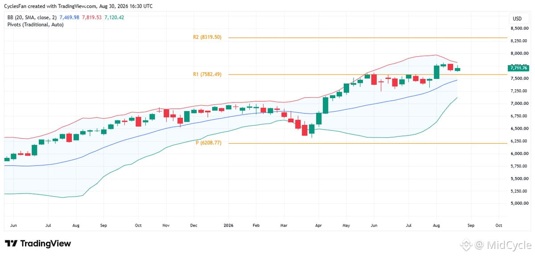Click the R1 (7582.49) pivot label
This screenshot has width=535, height=256.
tap(207, 74)
